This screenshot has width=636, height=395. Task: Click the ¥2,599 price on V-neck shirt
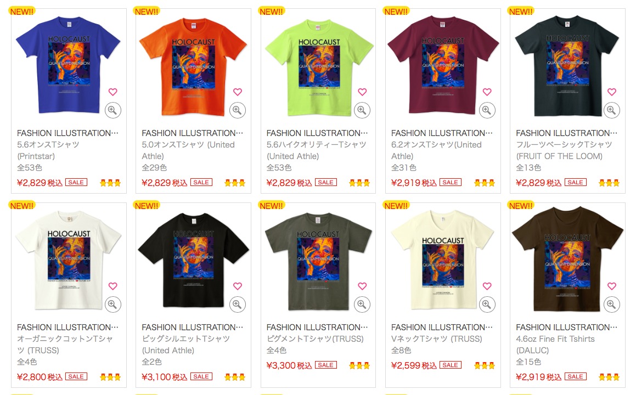(x=414, y=365)
